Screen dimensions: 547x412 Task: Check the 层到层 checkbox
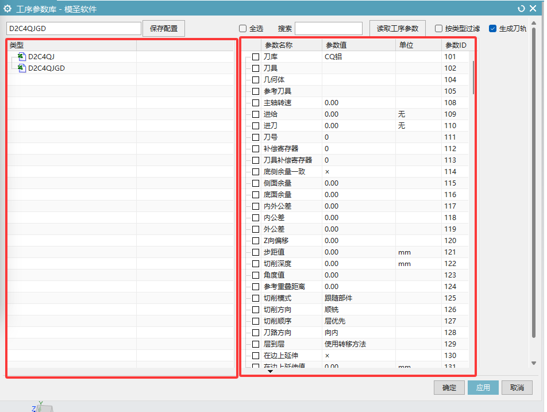(x=256, y=345)
